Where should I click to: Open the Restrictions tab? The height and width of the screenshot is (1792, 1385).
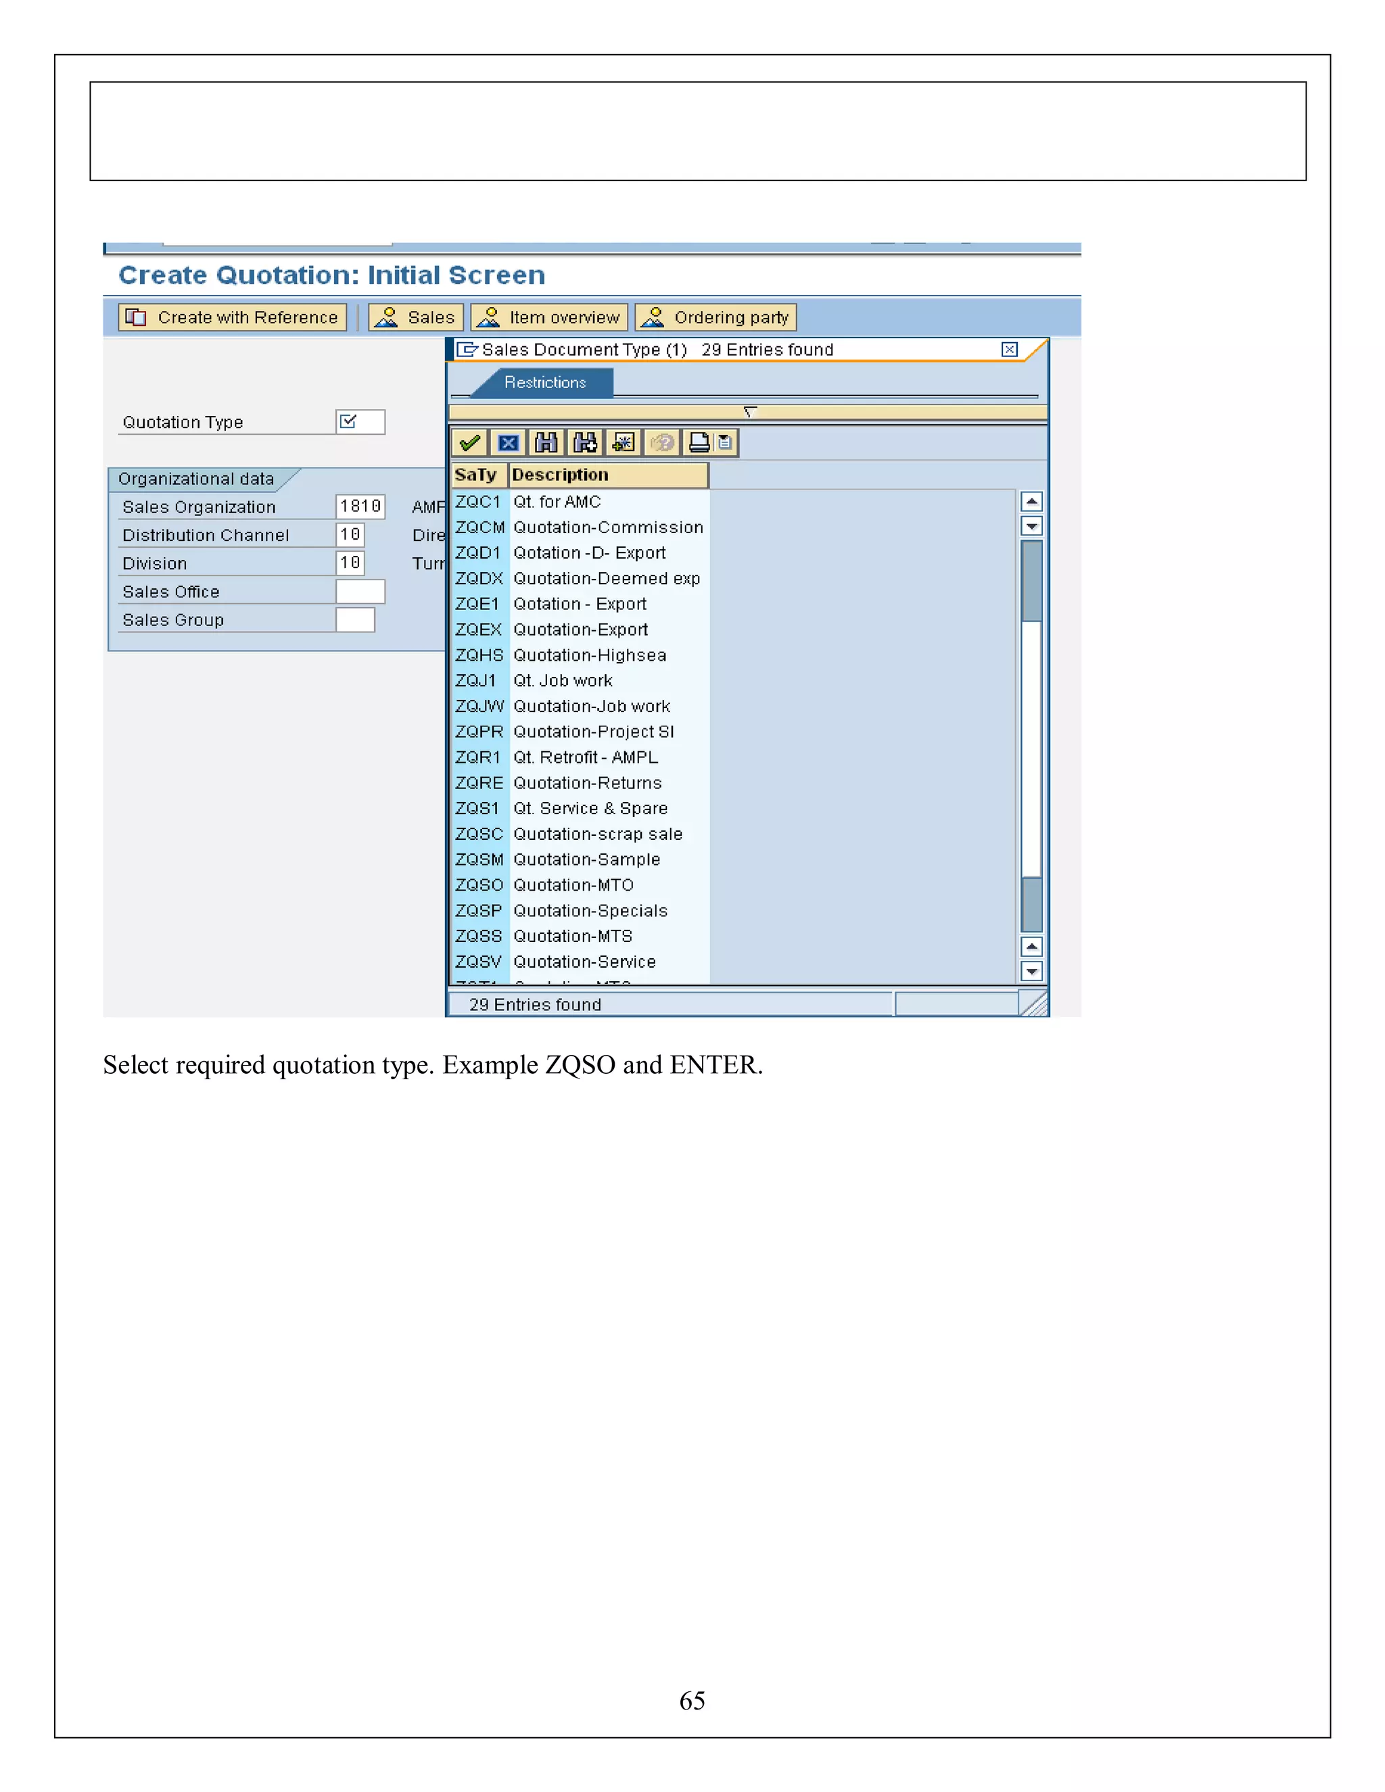pyautogui.click(x=545, y=382)
